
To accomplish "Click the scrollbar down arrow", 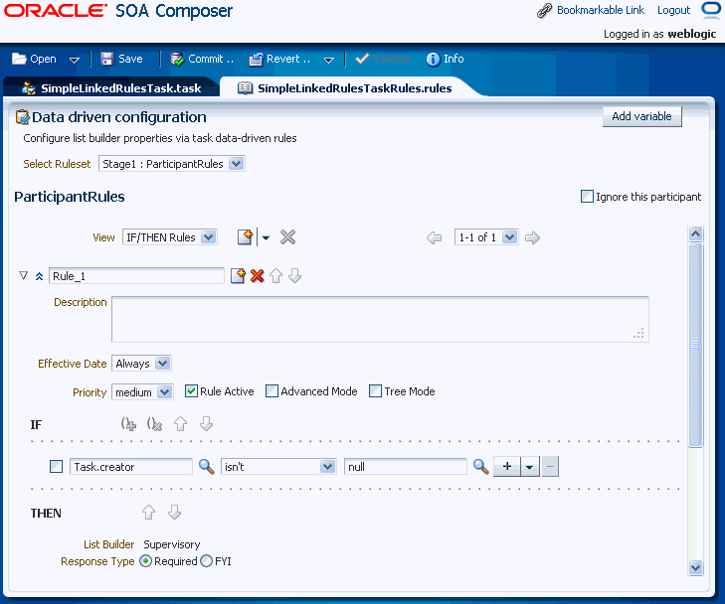I will click(x=695, y=567).
